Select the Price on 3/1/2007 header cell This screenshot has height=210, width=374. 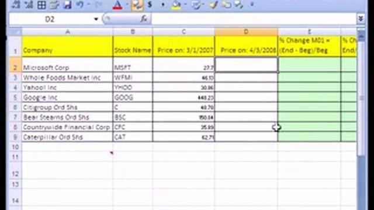(x=183, y=46)
